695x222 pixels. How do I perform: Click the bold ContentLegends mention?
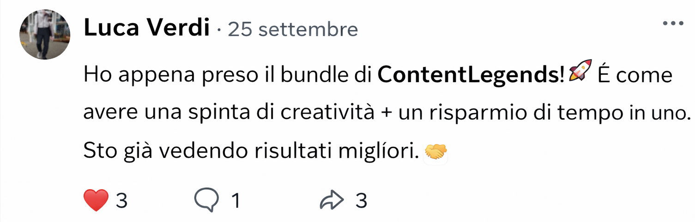coord(471,75)
